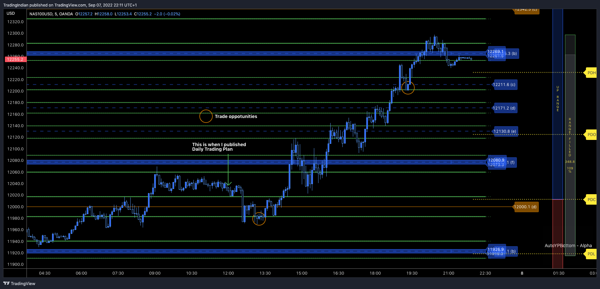Click the orange legend circle beside Trade oppotunities
This screenshot has width=600, height=289.
(206, 116)
